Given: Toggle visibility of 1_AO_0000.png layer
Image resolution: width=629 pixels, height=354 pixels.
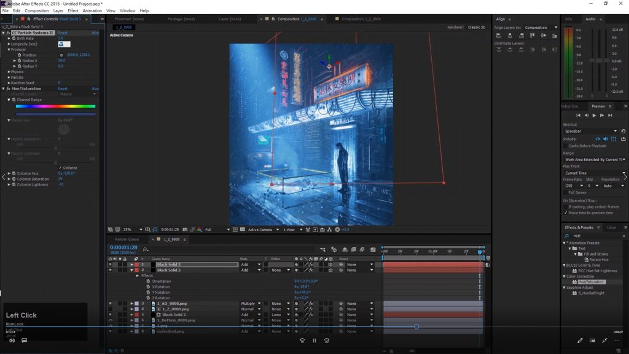Looking at the screenshot, I should (x=111, y=304).
